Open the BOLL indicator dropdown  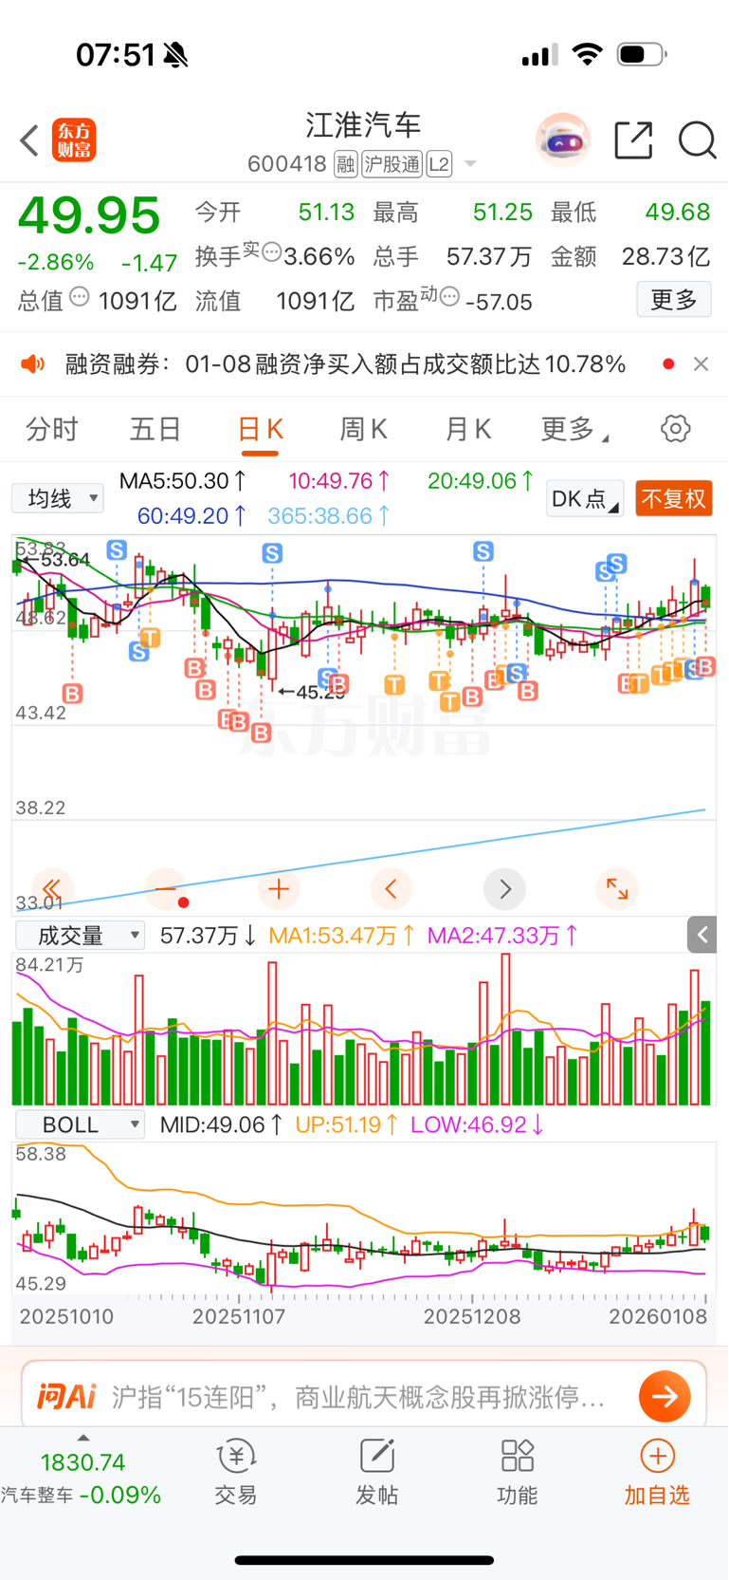tap(80, 1125)
